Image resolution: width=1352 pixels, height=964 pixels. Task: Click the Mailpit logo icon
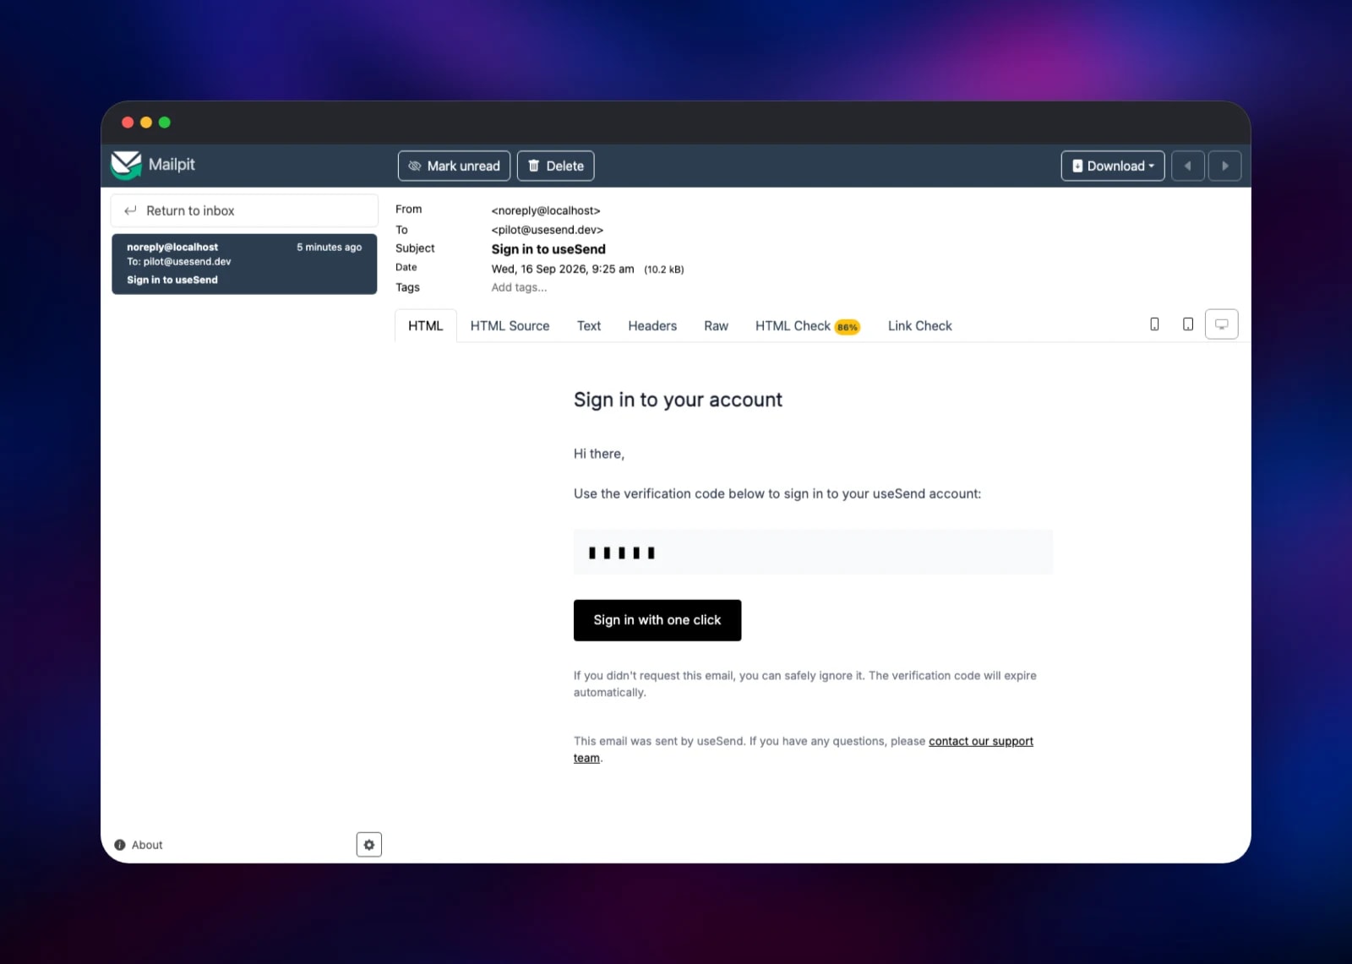pos(126,165)
